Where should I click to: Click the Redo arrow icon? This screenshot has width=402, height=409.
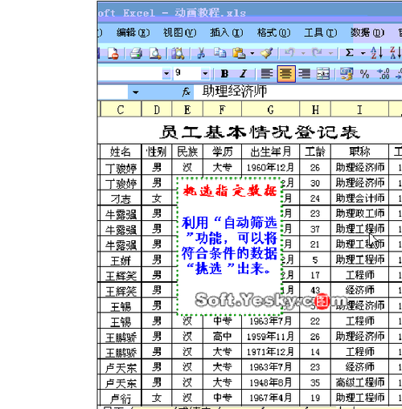click(317, 52)
